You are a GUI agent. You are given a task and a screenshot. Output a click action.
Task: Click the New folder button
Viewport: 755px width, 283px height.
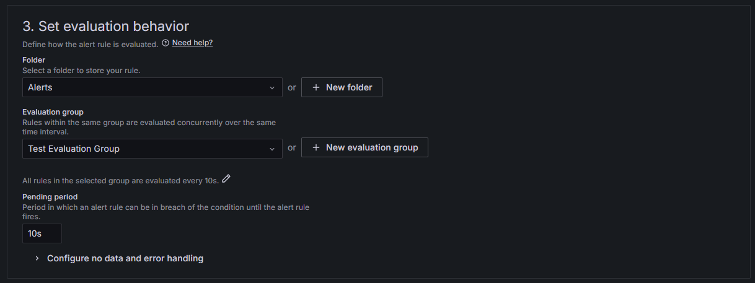point(342,87)
